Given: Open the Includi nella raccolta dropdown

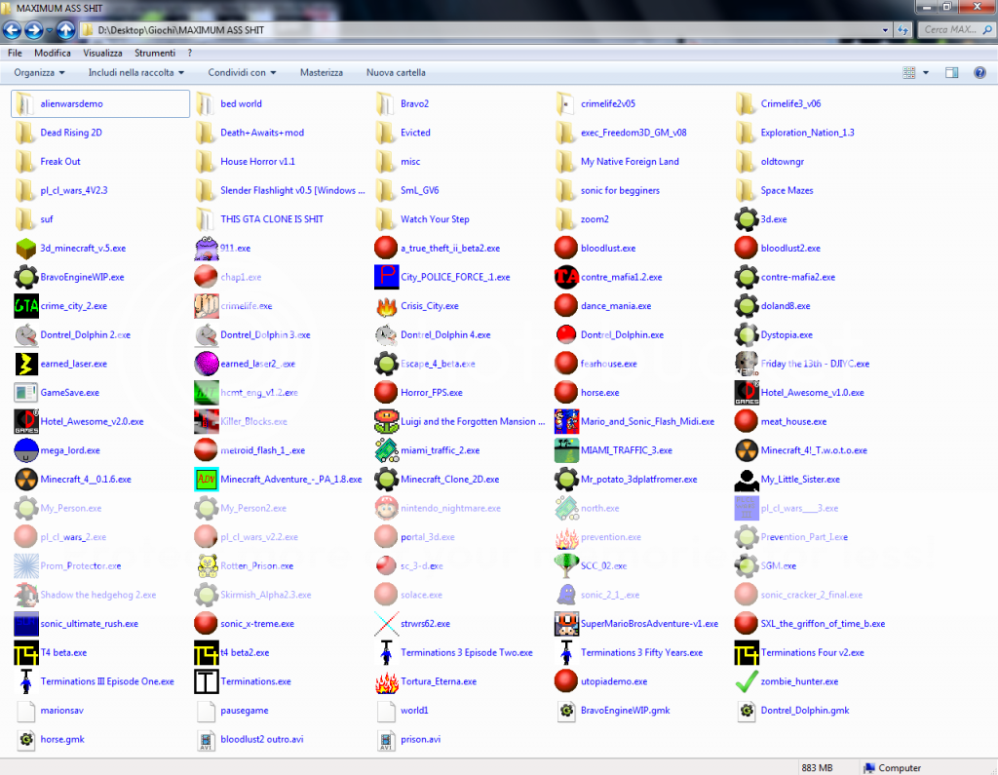Looking at the screenshot, I should (x=136, y=73).
